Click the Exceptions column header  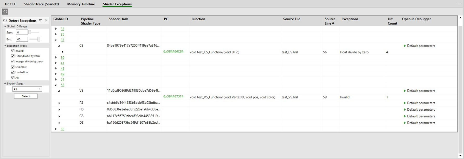[350, 19]
